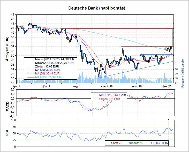Click the green rising trendline on price chart

tap(136, 70)
